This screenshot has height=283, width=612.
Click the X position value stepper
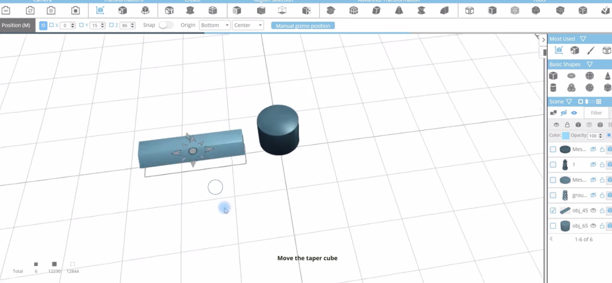coord(73,25)
